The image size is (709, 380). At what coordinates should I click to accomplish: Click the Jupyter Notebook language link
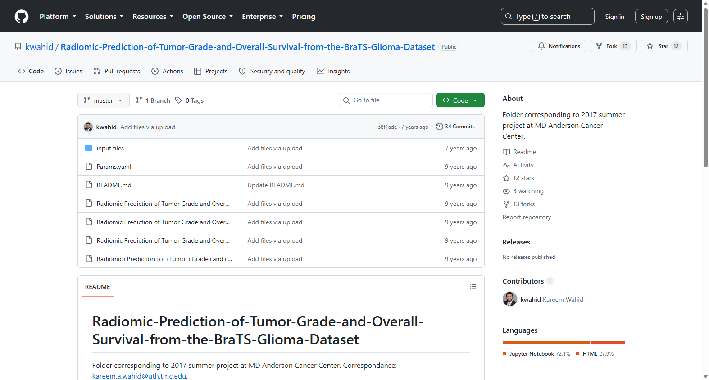pos(536,354)
